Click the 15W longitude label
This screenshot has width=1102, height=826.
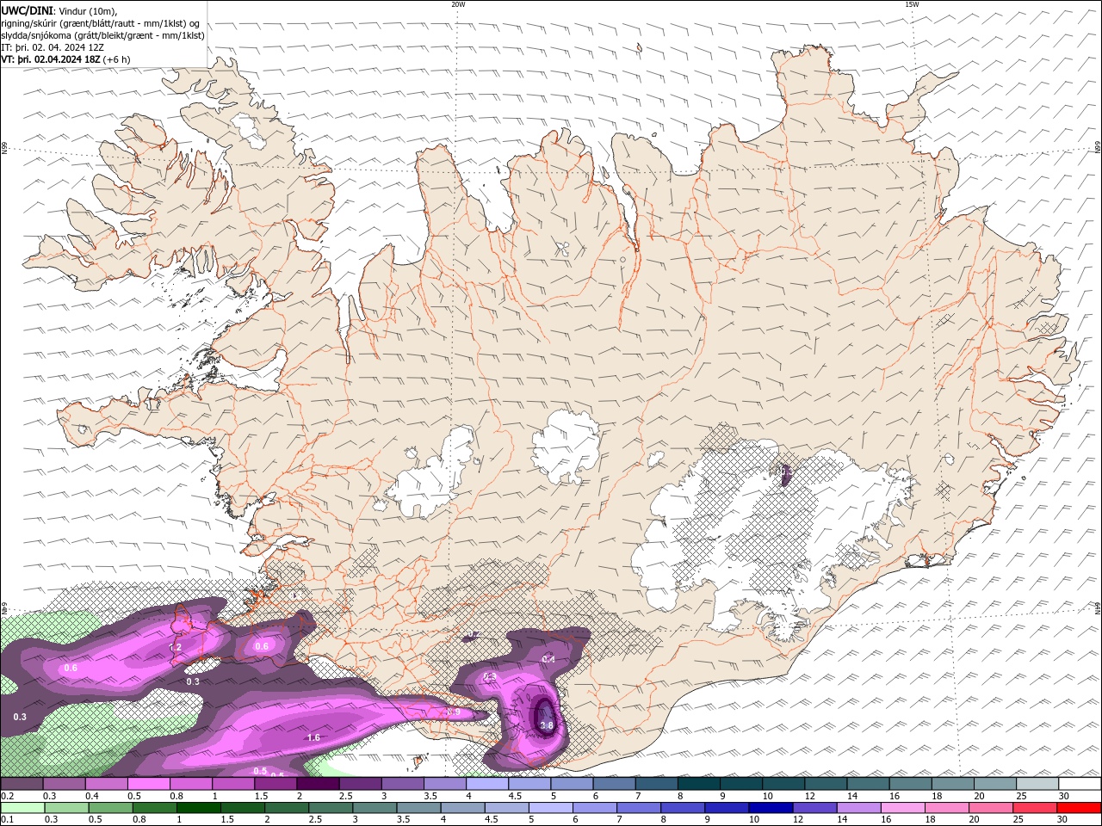[912, 4]
